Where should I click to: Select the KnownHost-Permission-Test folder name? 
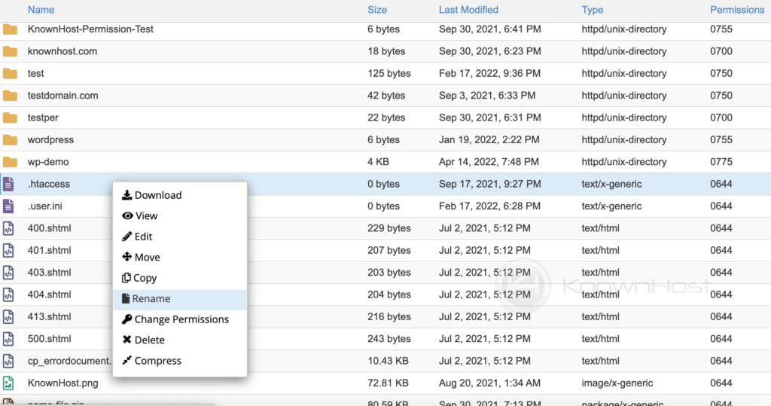(x=90, y=29)
